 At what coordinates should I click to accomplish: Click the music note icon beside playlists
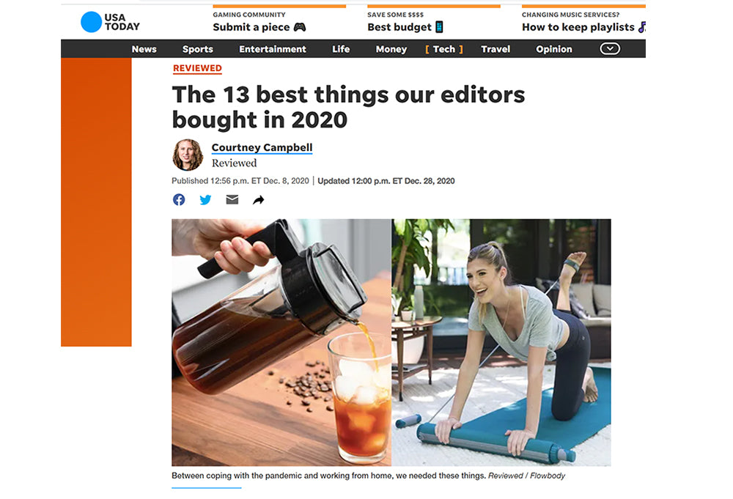[x=642, y=27]
